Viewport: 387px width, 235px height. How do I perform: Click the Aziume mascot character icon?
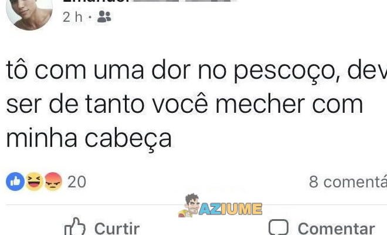(x=189, y=205)
